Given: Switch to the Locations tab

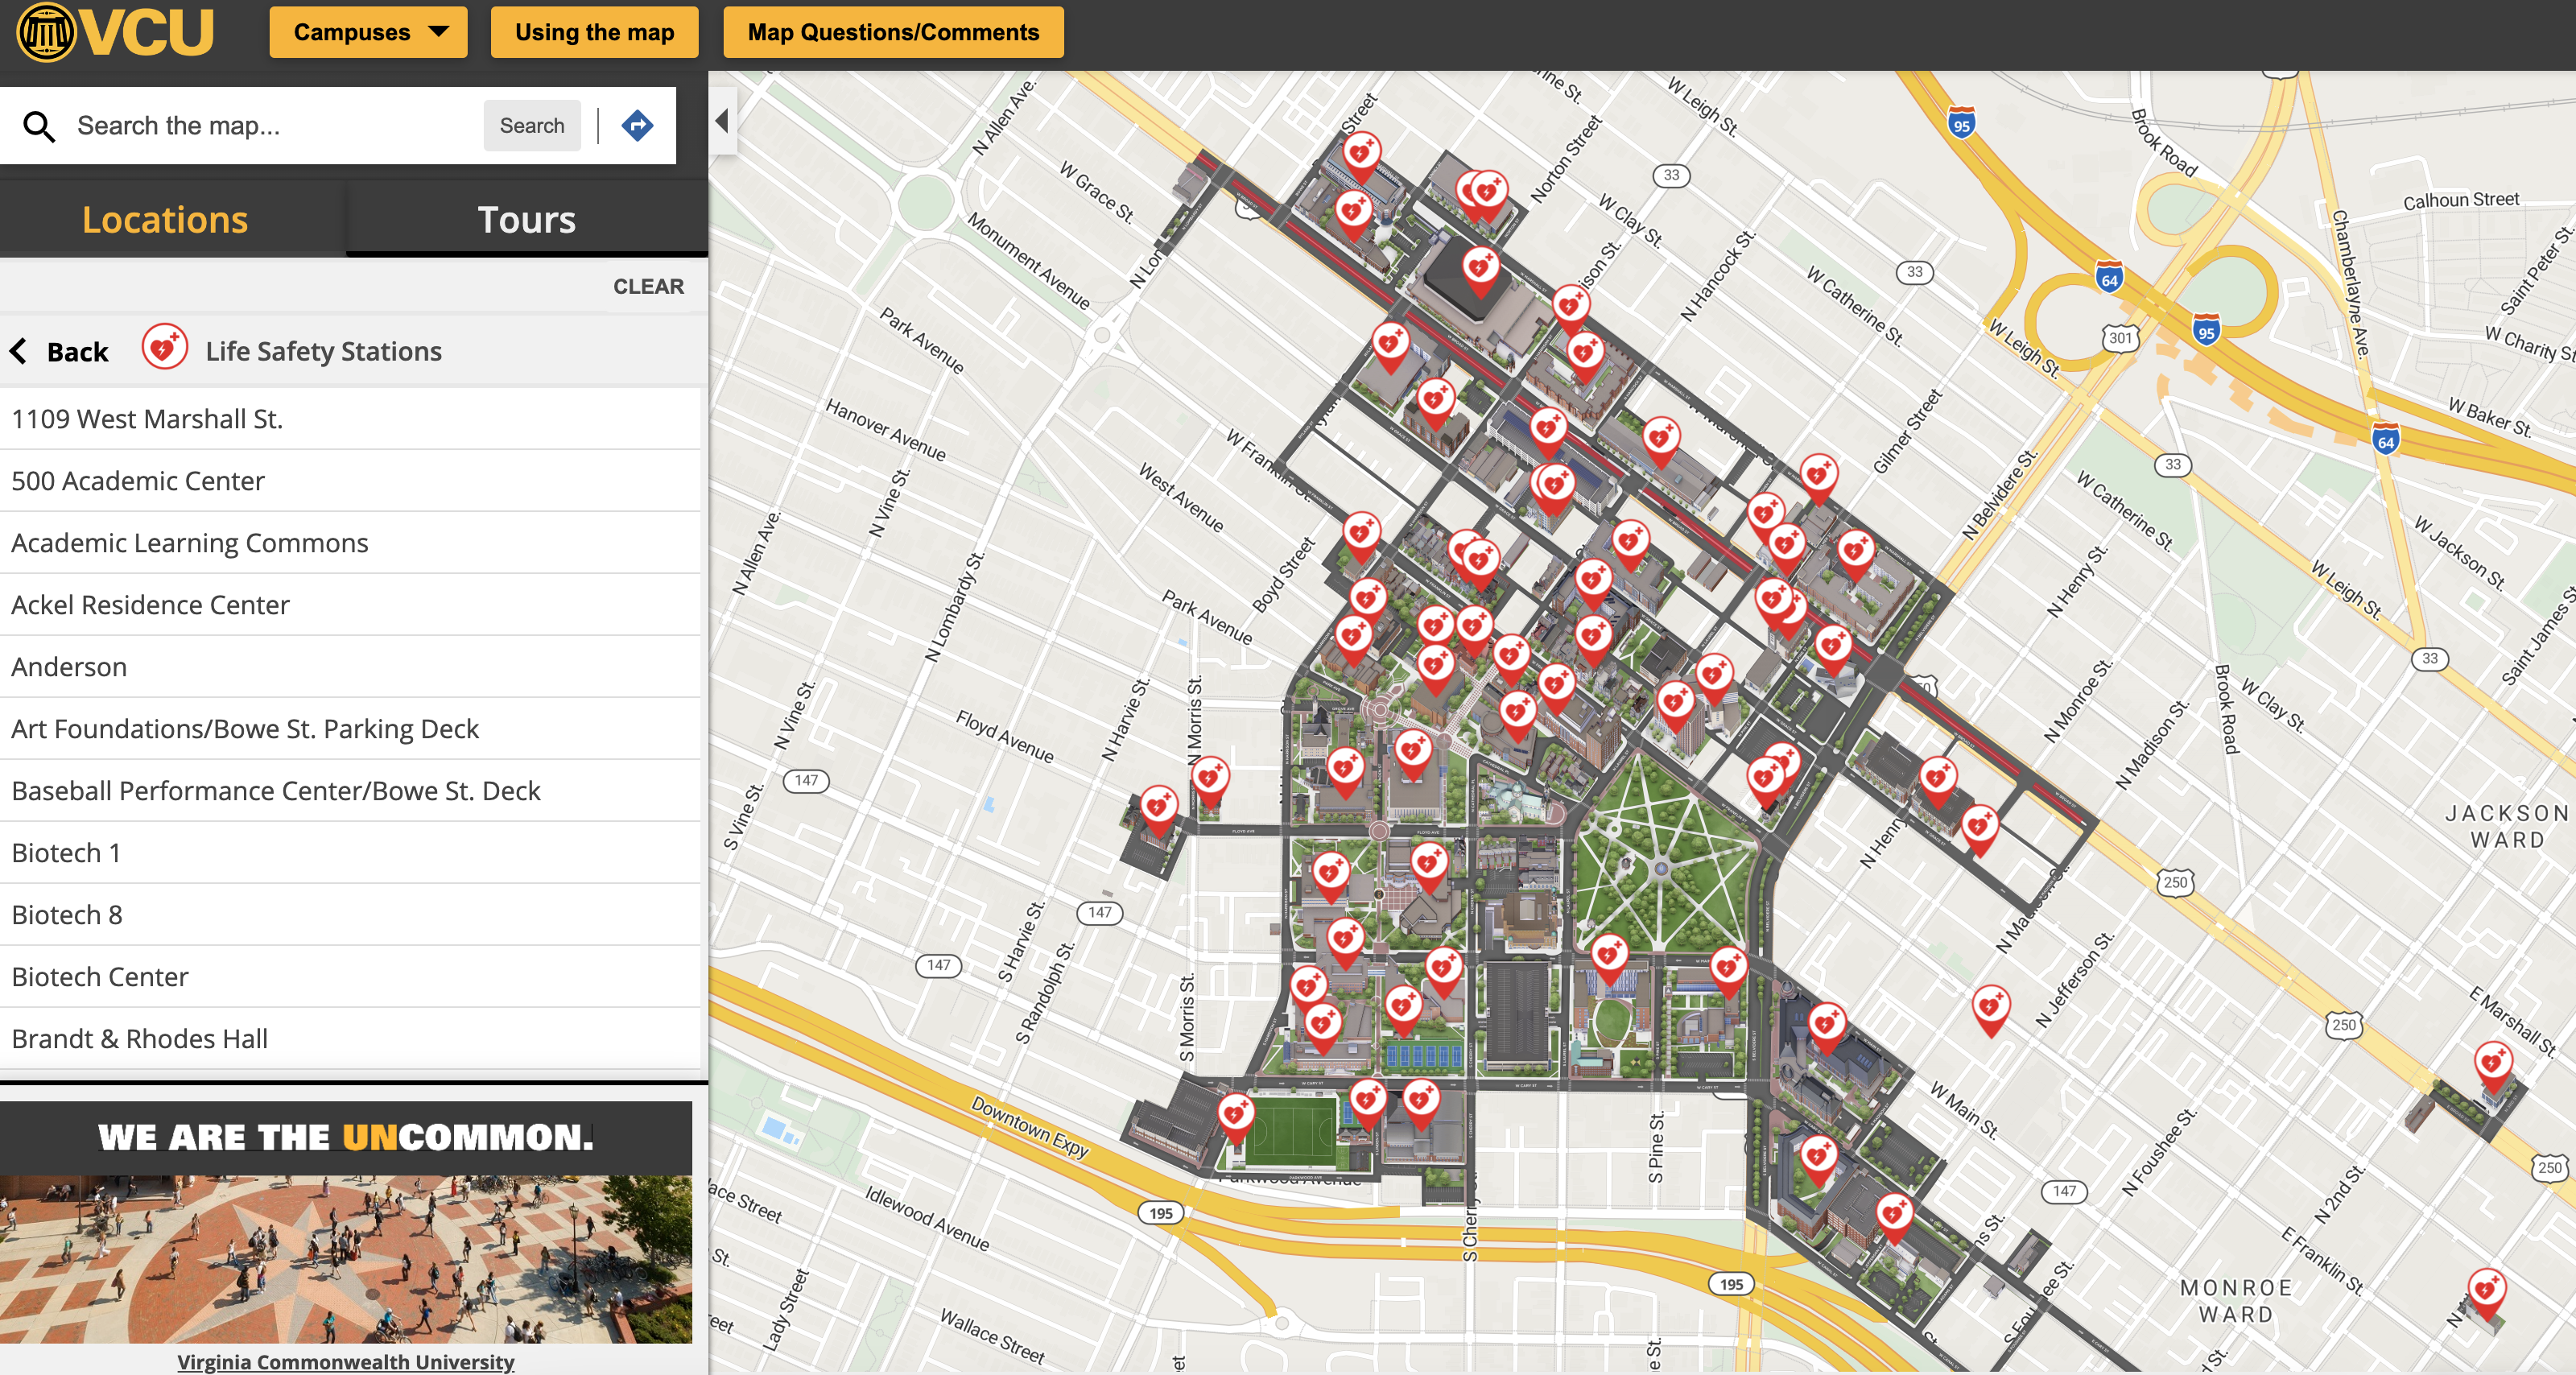Looking at the screenshot, I should tap(165, 219).
